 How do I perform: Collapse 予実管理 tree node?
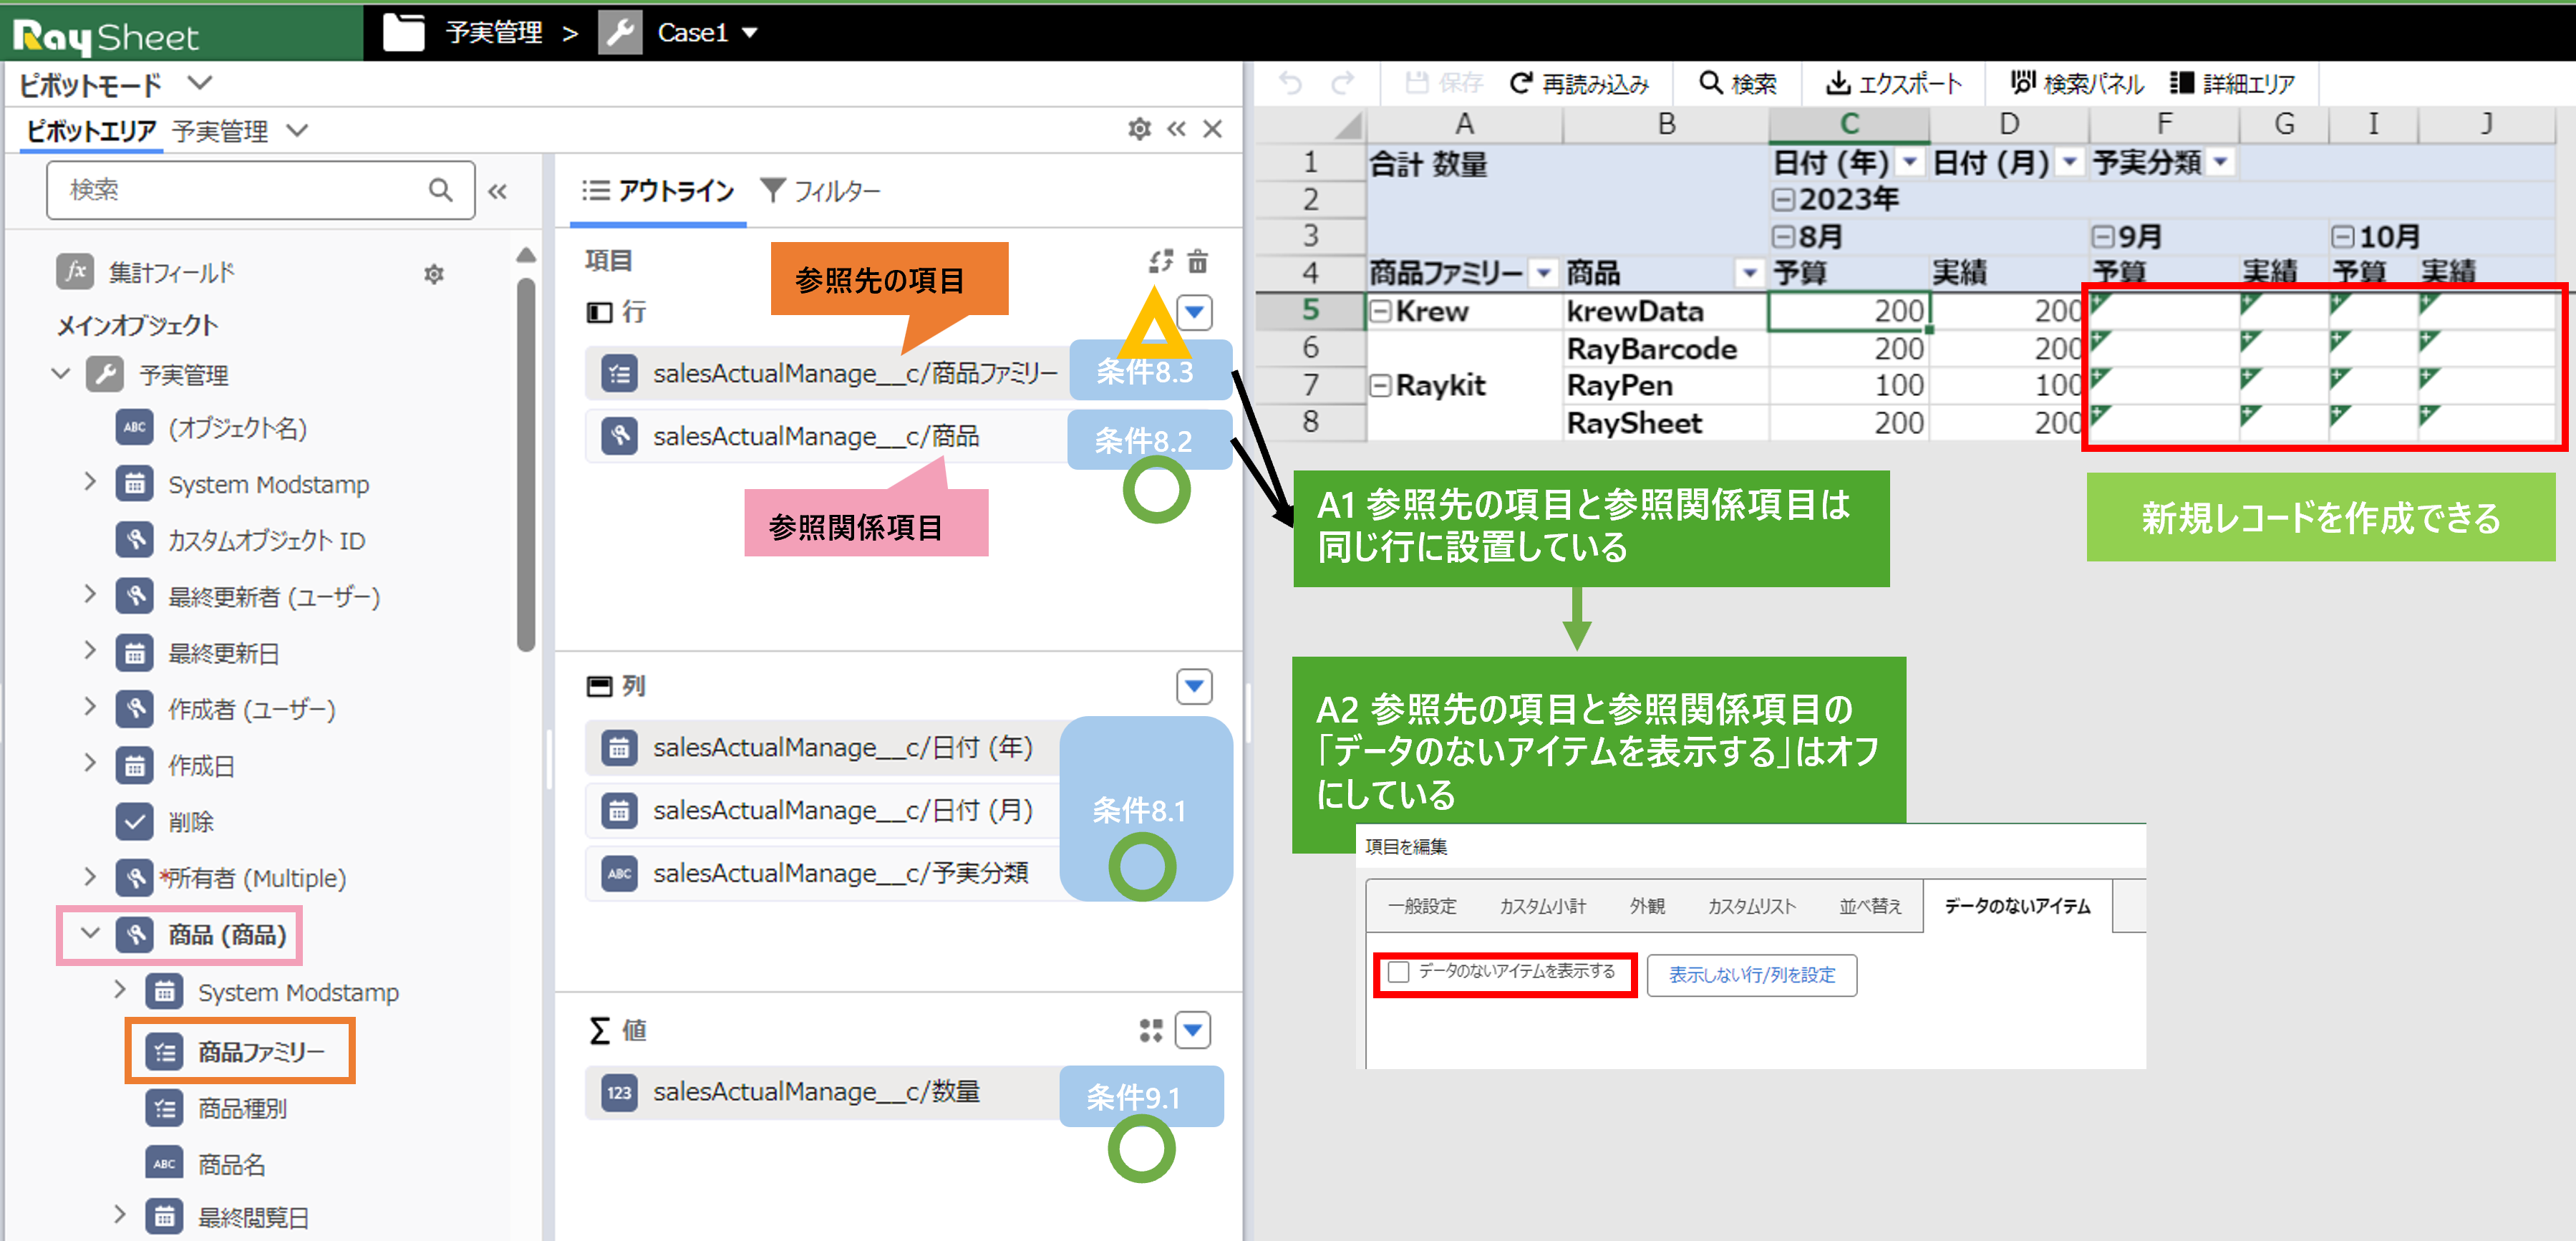click(61, 374)
